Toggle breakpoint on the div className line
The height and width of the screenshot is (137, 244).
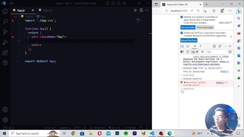click(13, 37)
